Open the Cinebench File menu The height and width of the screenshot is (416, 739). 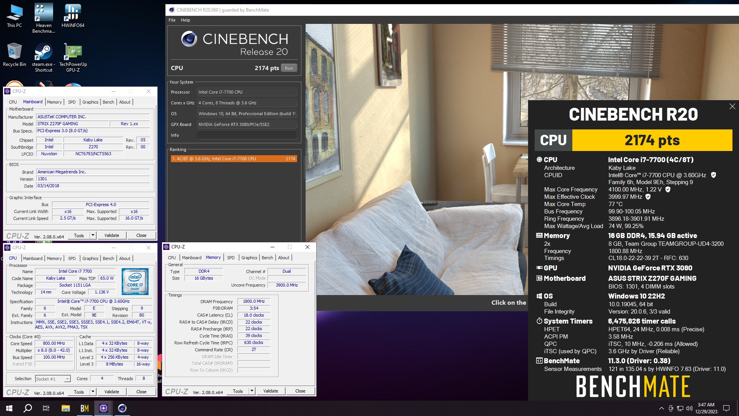(172, 20)
